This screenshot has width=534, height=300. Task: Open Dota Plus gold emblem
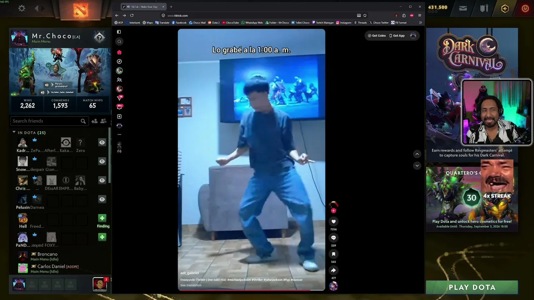click(x=505, y=8)
